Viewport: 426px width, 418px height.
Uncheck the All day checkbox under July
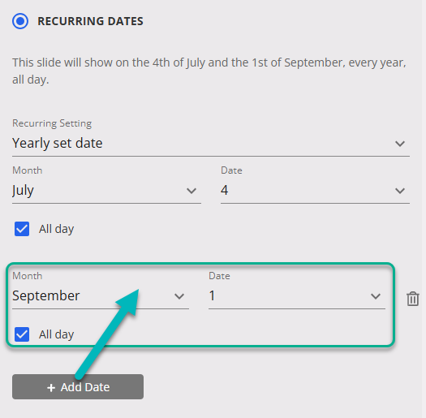(22, 229)
